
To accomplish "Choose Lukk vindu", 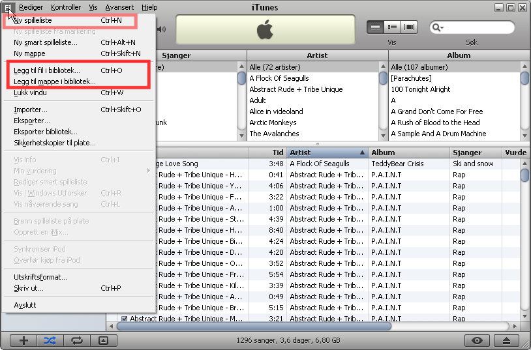I will pyautogui.click(x=78, y=93).
